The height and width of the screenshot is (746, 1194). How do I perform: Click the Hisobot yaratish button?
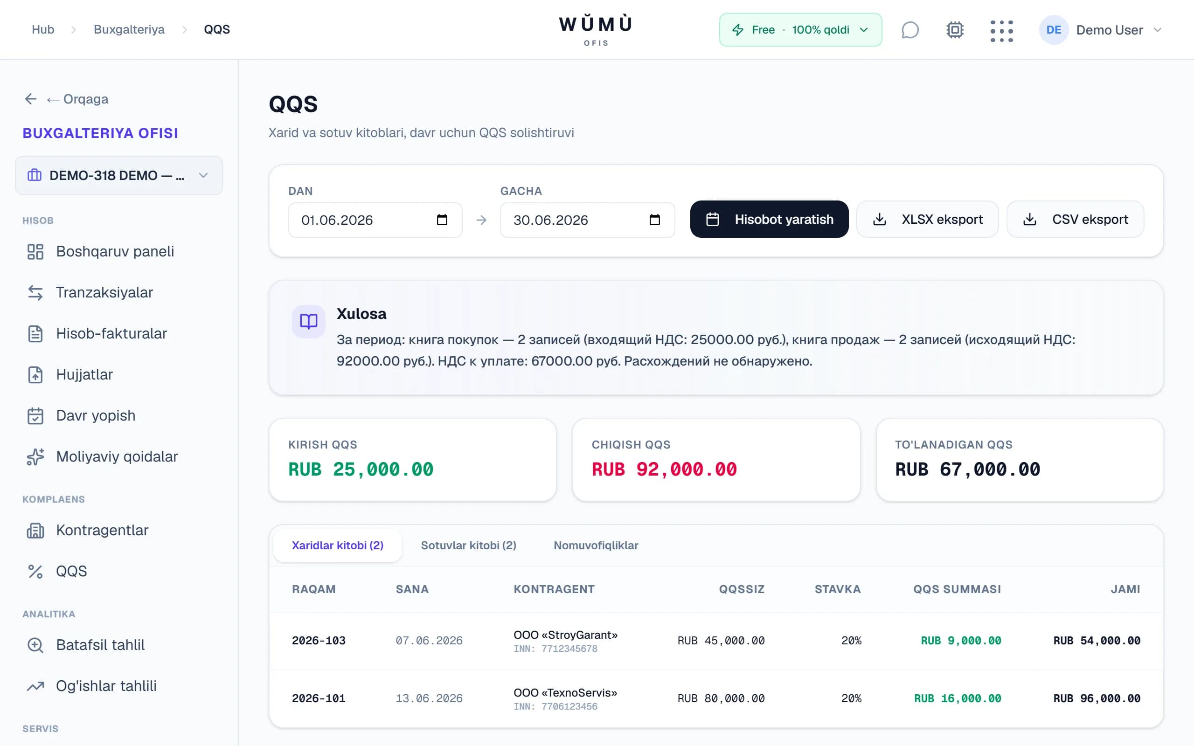coord(769,219)
